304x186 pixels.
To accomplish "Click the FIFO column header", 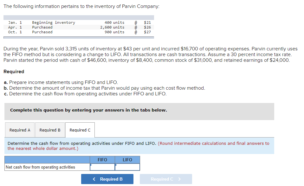I will (x=102, y=160).
